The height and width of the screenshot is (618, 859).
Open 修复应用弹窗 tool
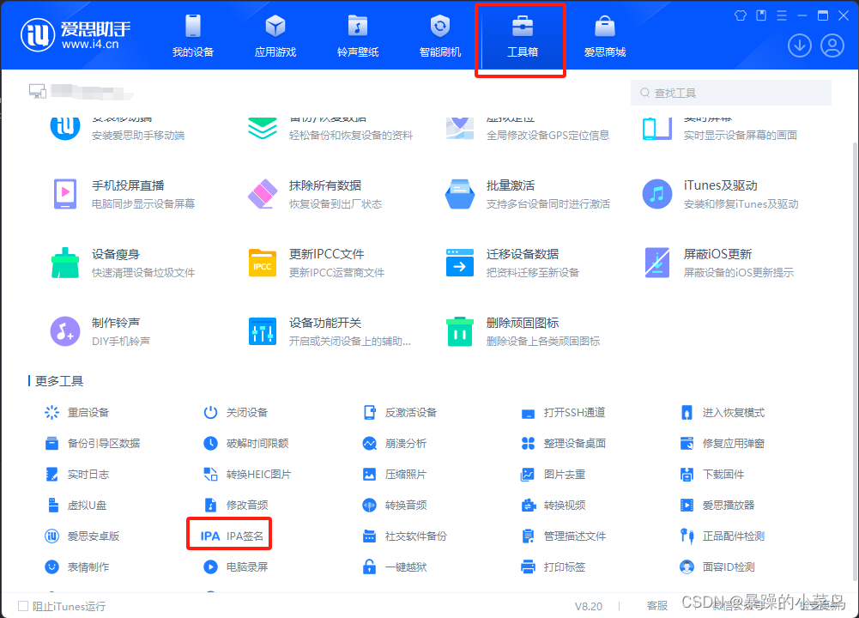click(x=722, y=443)
